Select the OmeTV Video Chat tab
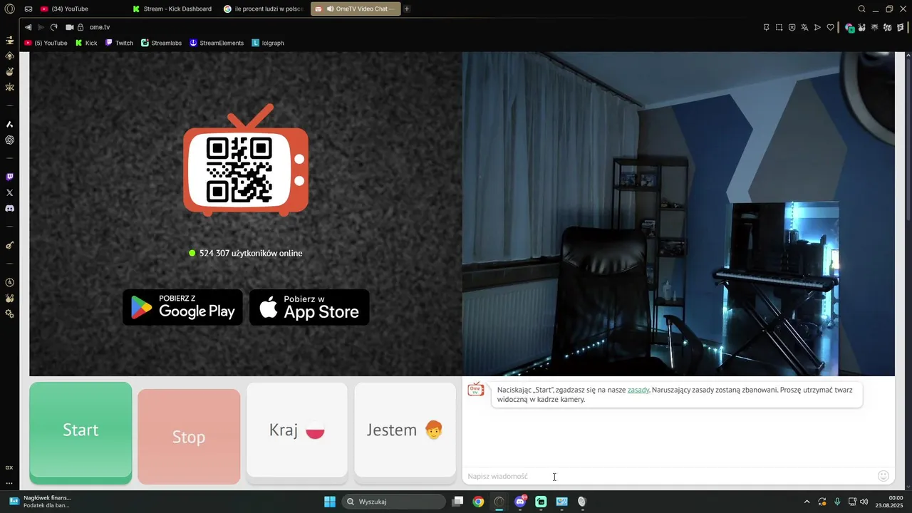The width and height of the screenshot is (912, 513). (356, 9)
